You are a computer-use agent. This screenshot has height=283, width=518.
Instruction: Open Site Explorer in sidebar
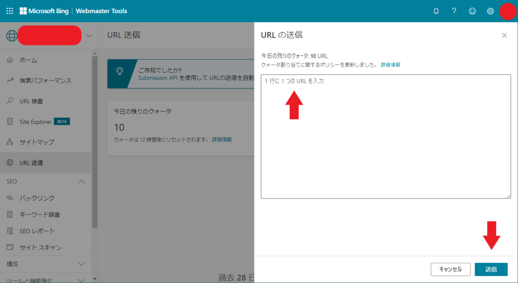46,122
